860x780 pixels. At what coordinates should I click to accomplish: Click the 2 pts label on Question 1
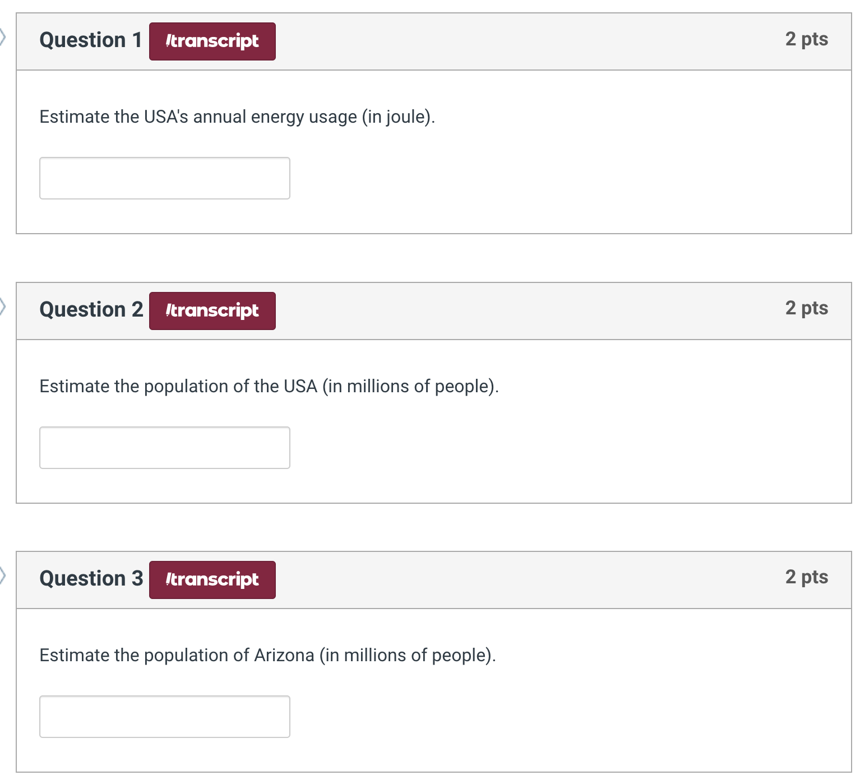pos(807,39)
